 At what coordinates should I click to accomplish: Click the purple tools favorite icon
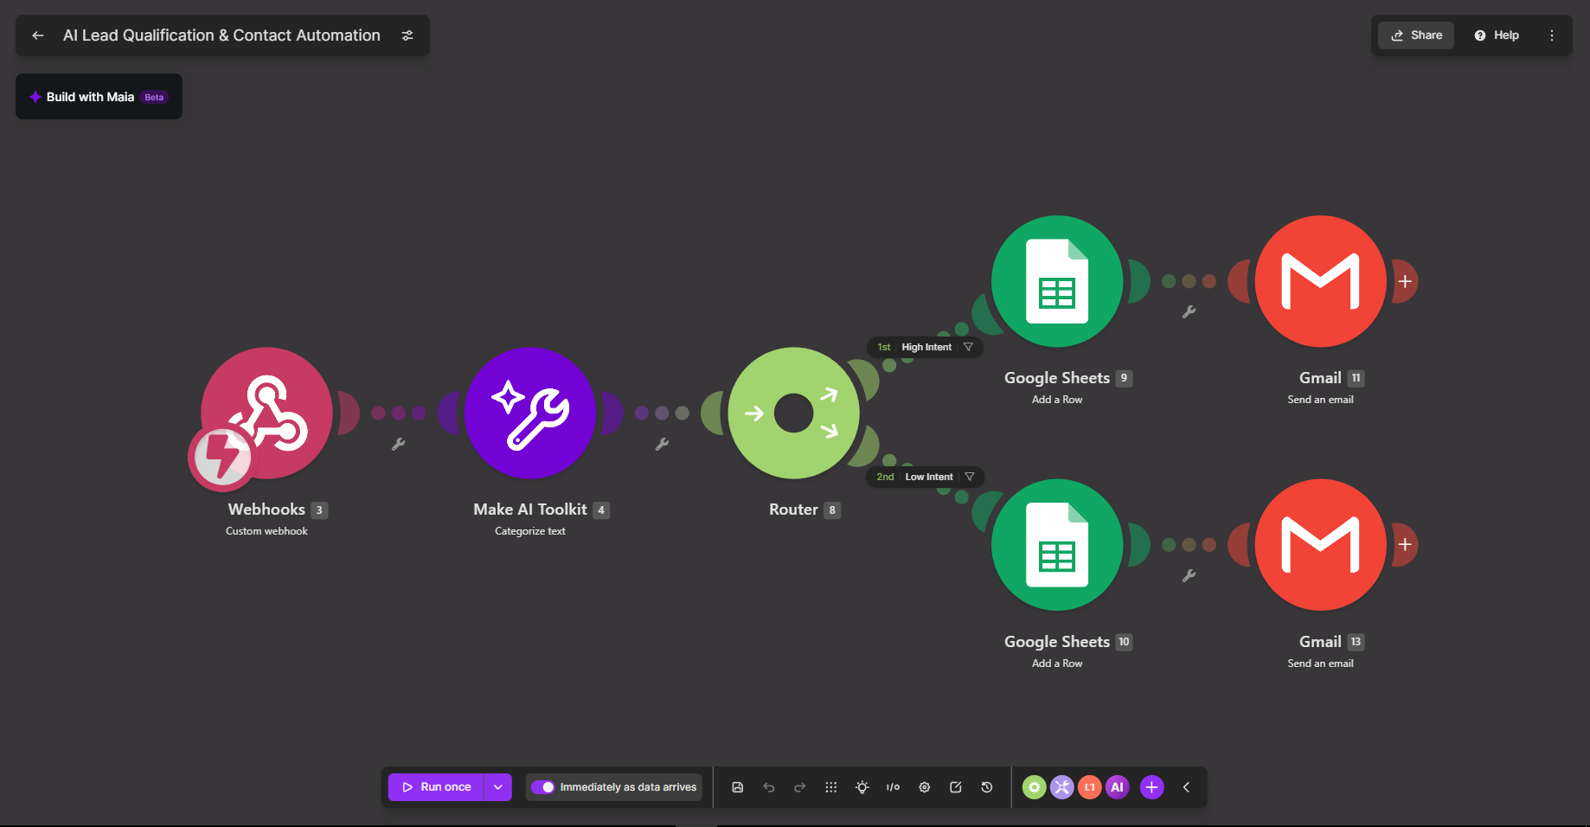1062,787
